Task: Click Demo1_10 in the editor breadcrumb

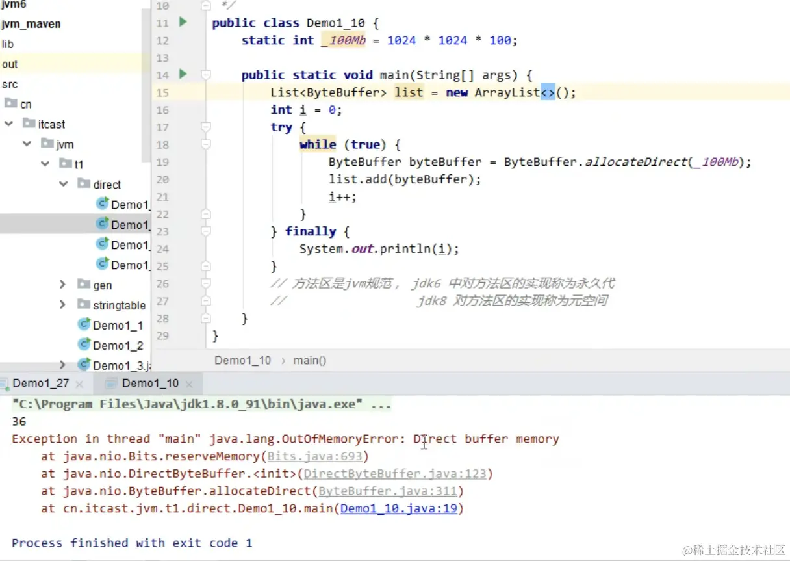Action: [x=243, y=360]
